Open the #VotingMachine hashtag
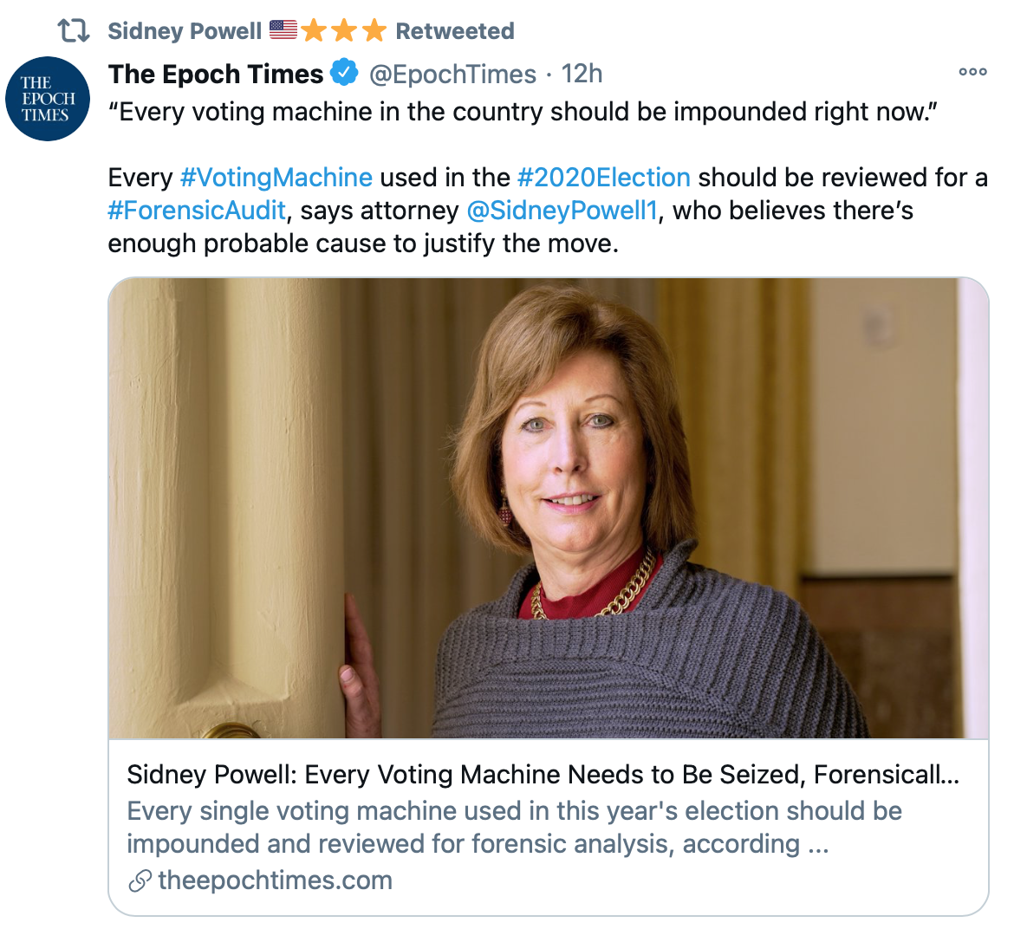Screen dimensions: 1014x929 276,178
